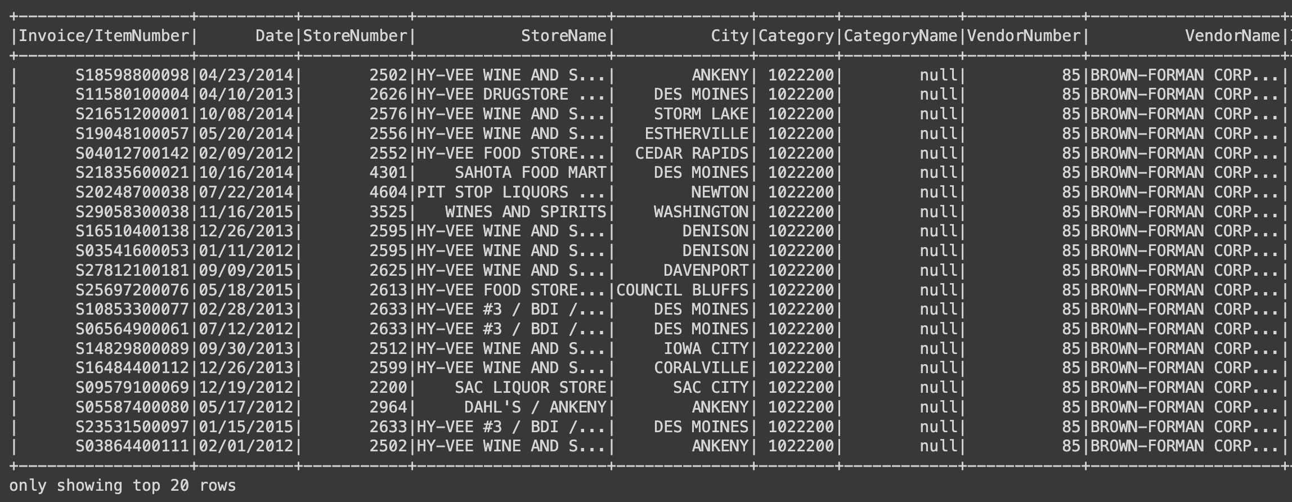Select invoice number S10853300077

coord(133,310)
